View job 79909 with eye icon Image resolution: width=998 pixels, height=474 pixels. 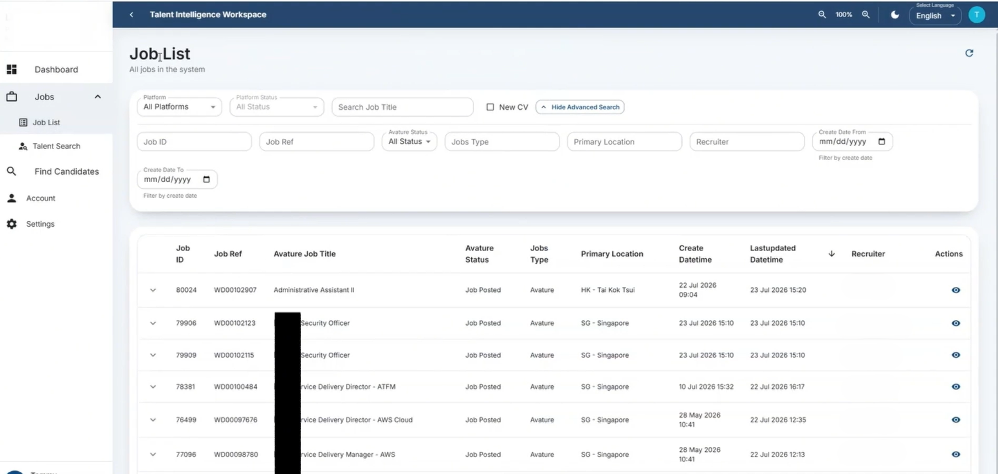956,355
